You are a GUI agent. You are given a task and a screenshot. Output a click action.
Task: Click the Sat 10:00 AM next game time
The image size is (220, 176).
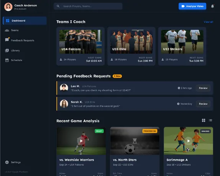94,61
